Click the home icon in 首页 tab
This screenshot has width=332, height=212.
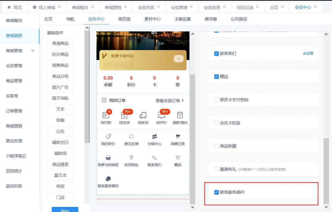coord(9,7)
